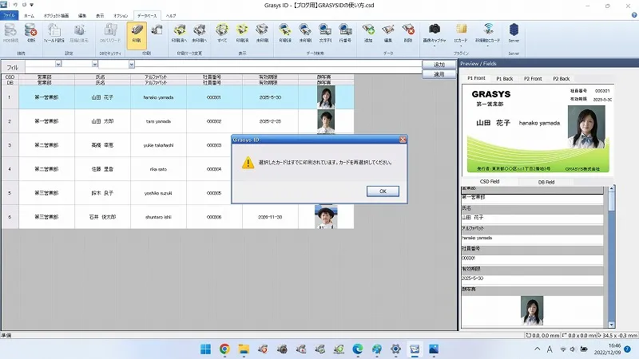Screen dimensions: 639x359
Task: Switch to the オプション ribbon tab
Action: click(121, 15)
